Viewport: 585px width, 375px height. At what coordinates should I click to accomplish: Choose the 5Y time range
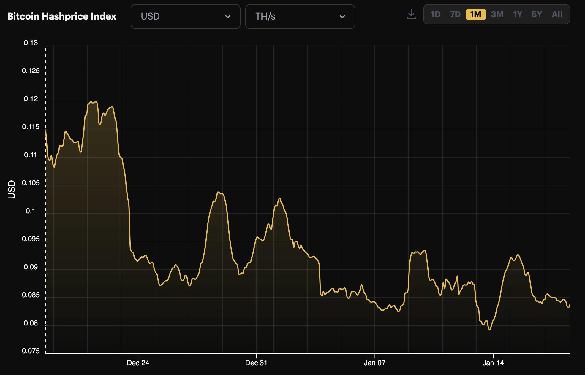[537, 14]
